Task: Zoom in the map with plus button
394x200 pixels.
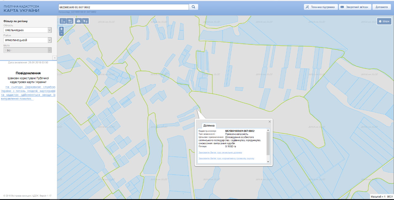Action: (x=62, y=29)
